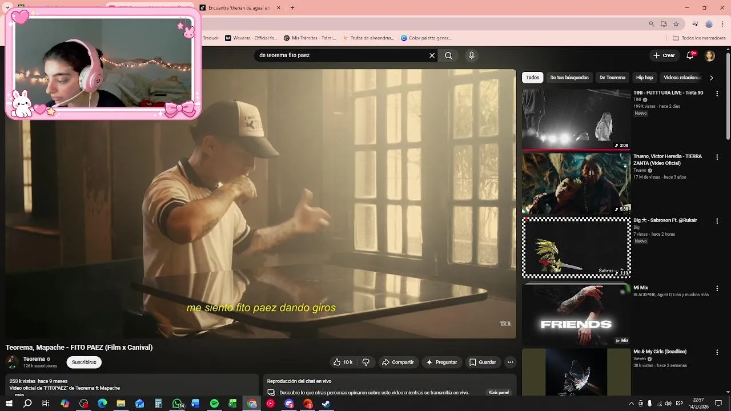Open Teorema channel name link

pyautogui.click(x=34, y=359)
